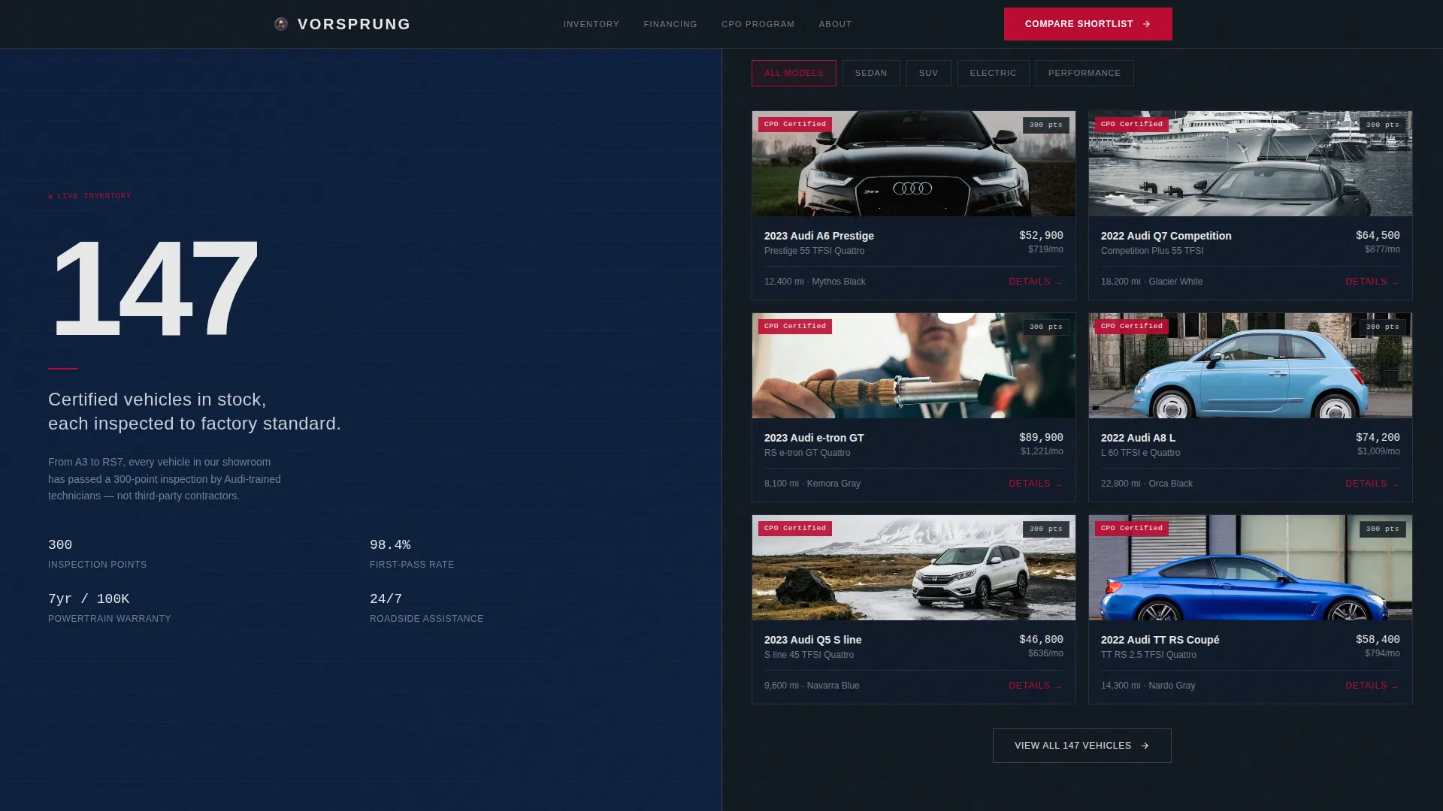View details for 2023 Audi e-tron GT
Viewport: 1443px width, 811px height.
1036,484
